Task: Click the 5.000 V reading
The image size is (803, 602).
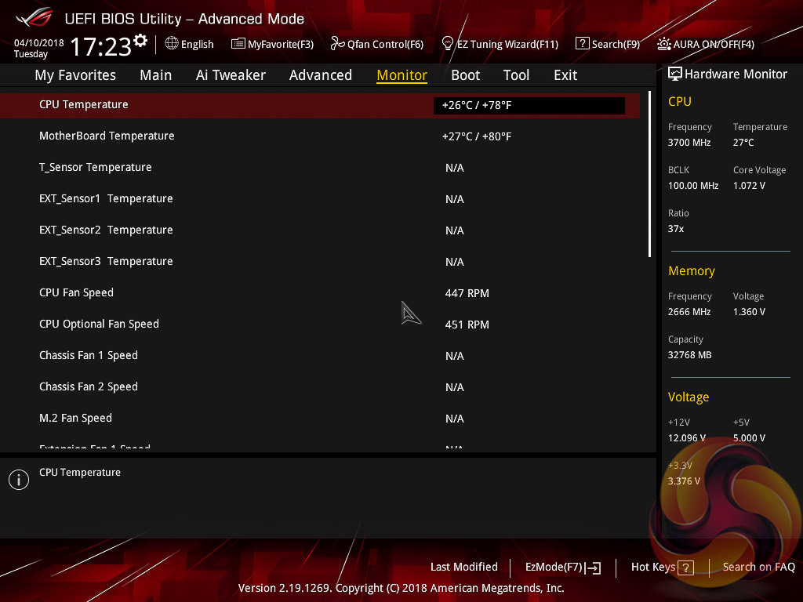Action: (749, 438)
